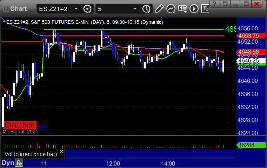Click the chart grip icon beside Chart
The width and height of the screenshot is (267, 168).
tap(6, 9)
